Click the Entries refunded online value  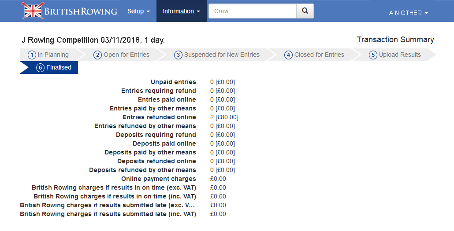click(224, 117)
